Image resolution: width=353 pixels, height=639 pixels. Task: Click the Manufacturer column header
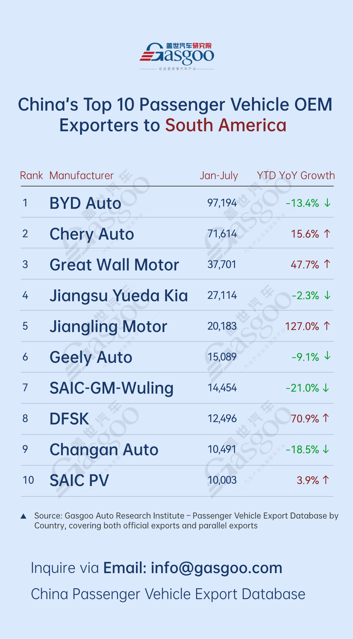pyautogui.click(x=81, y=176)
